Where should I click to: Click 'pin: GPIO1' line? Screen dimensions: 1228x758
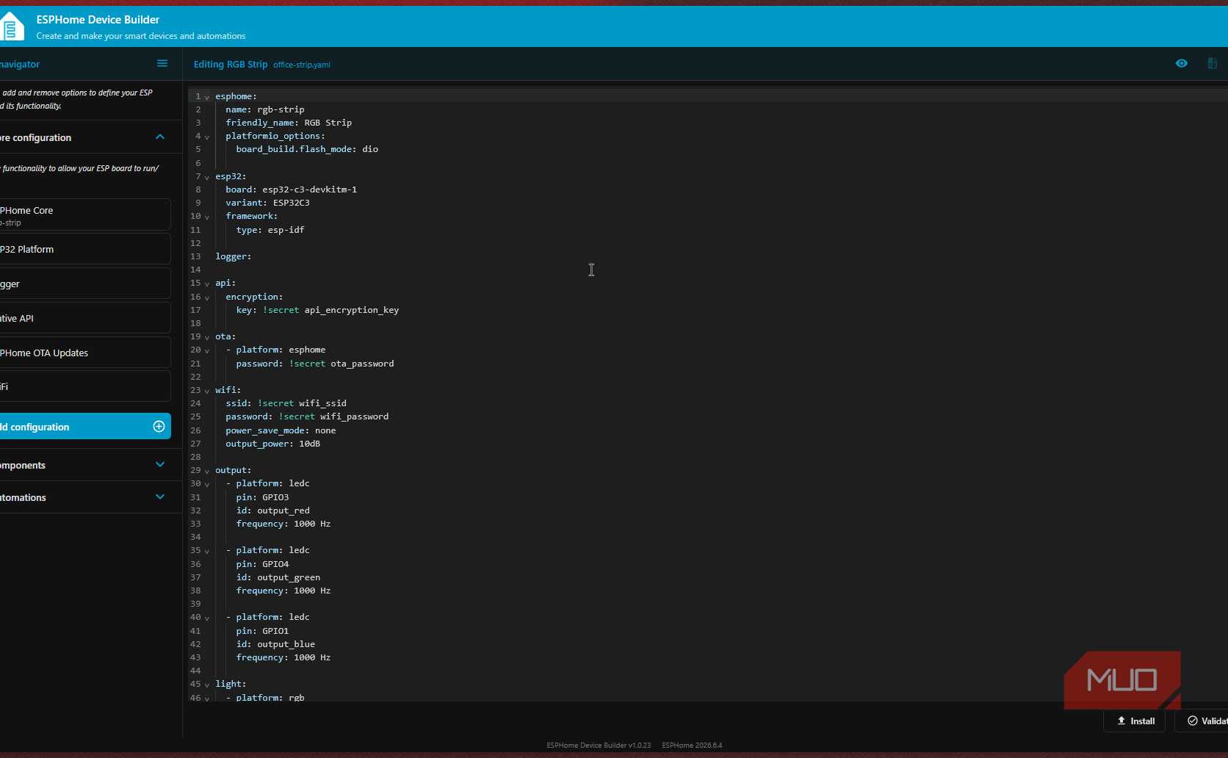pos(262,631)
